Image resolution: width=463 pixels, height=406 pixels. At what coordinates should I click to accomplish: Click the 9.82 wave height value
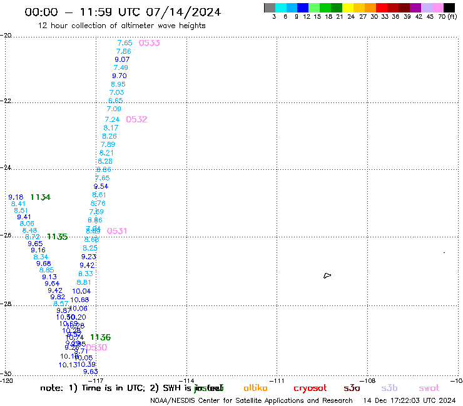(x=58, y=297)
